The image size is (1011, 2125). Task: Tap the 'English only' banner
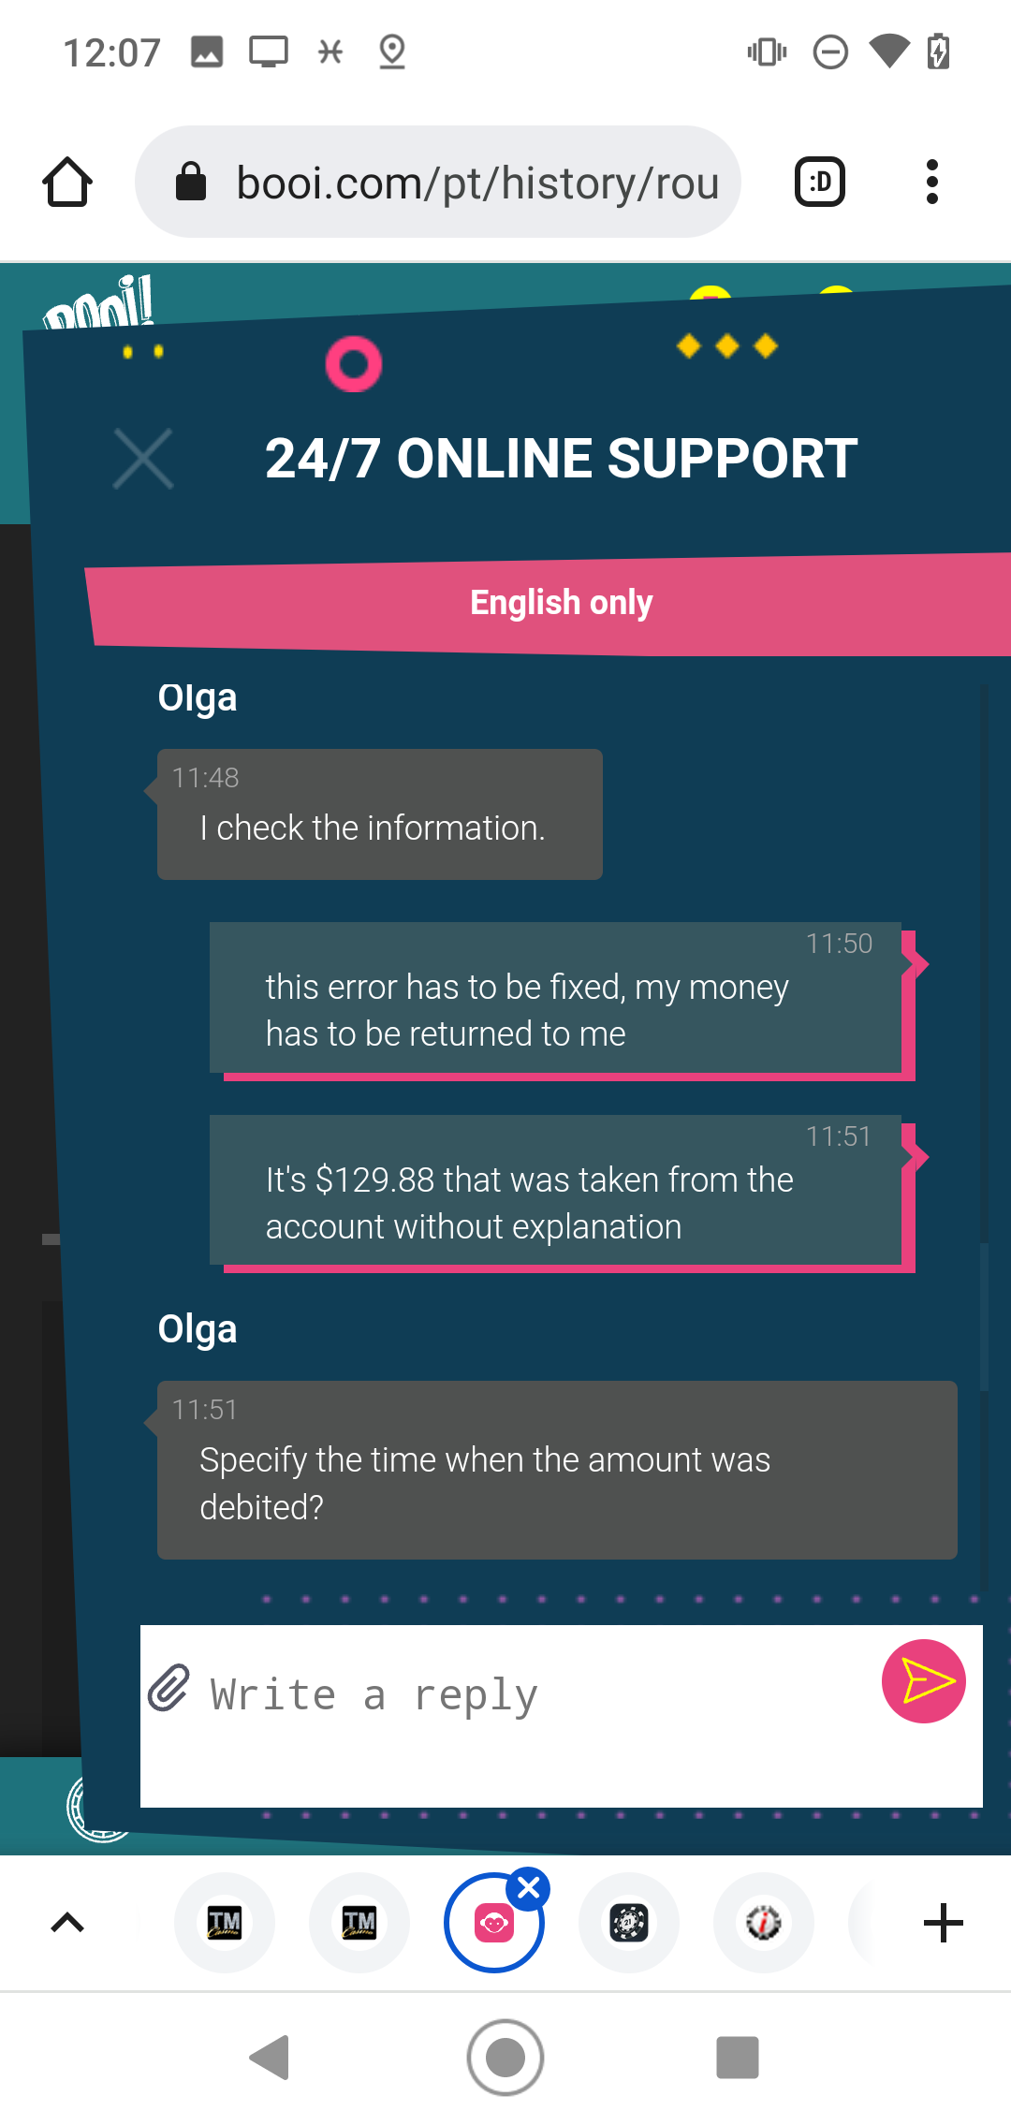[562, 603]
